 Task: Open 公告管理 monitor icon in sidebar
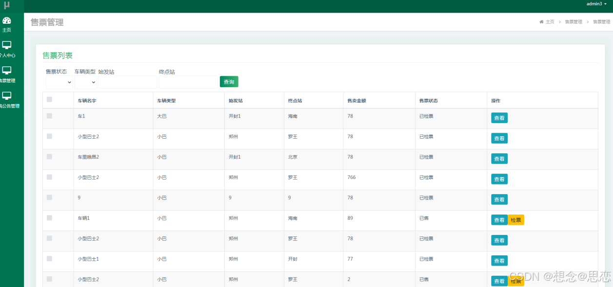[7, 96]
